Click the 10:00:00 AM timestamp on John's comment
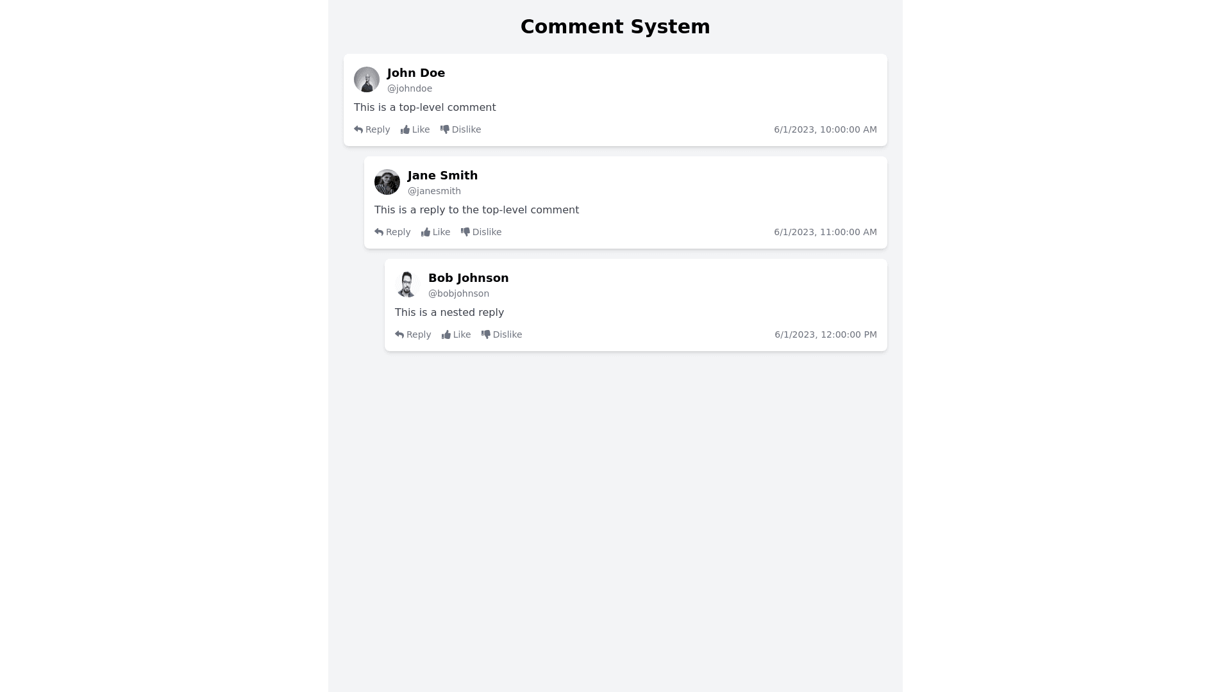The height and width of the screenshot is (692, 1231). click(825, 129)
